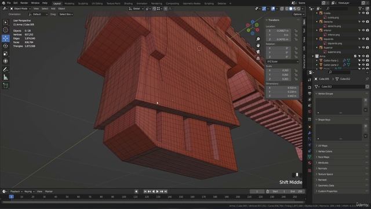Switch to the Sculpting workspace tab
371x209 pixels.
coord(83,3)
